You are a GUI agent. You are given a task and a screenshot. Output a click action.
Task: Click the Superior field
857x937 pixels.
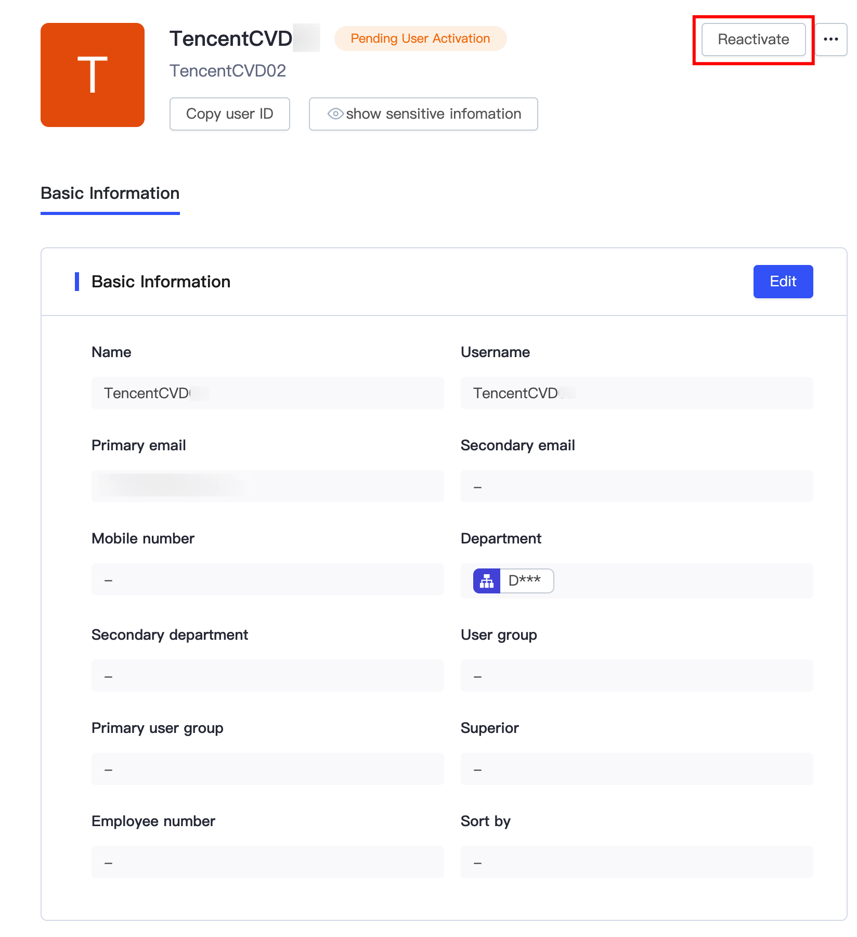(x=637, y=769)
